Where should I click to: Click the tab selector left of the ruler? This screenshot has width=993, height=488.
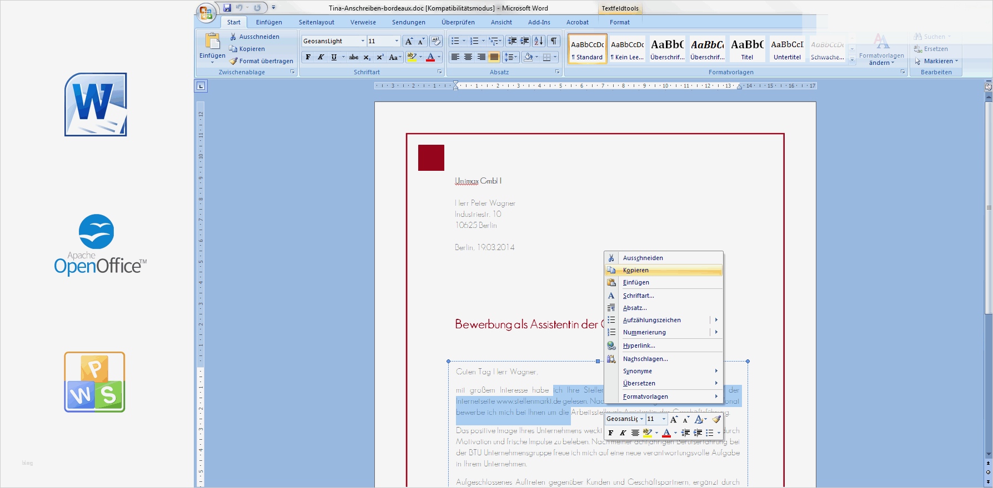pos(201,86)
